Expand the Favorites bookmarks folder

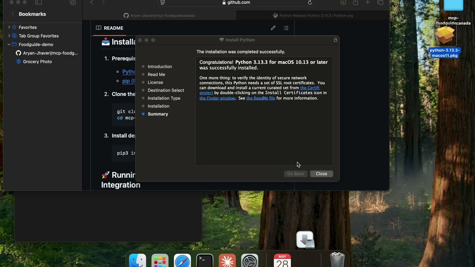click(x=9, y=27)
